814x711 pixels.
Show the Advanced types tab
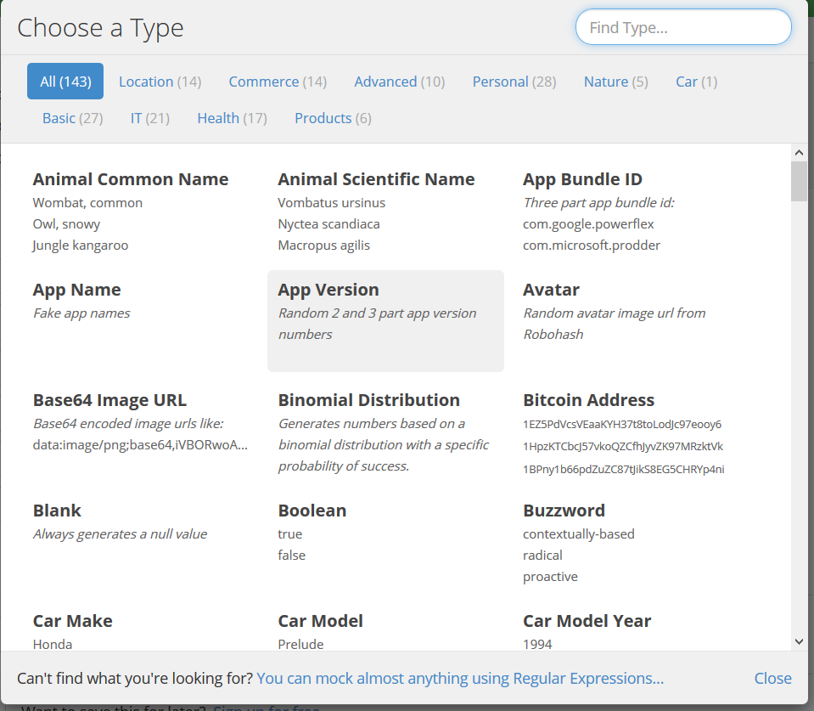[399, 82]
